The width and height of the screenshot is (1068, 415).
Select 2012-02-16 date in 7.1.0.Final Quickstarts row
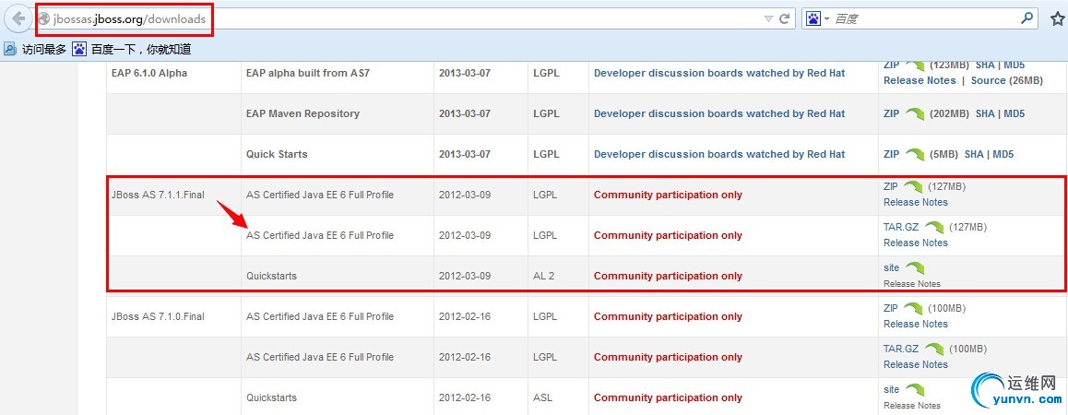click(465, 398)
